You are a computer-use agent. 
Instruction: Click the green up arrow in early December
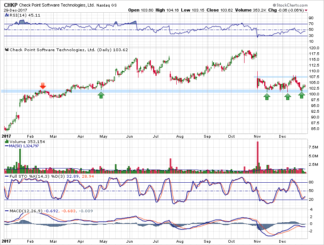coord(287,97)
